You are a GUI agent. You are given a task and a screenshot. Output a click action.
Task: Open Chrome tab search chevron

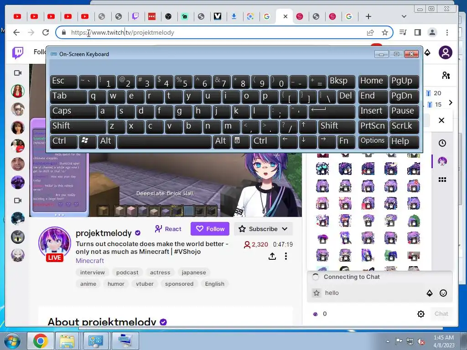[404, 16]
